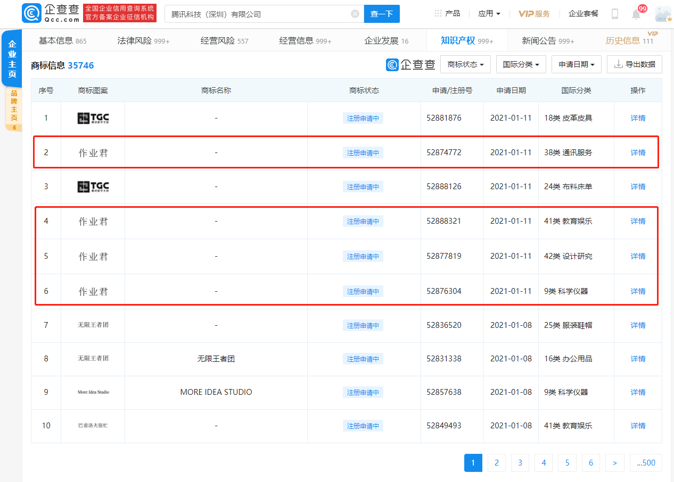
Task: Select 品牌主页 side tab
Action: click(x=14, y=109)
